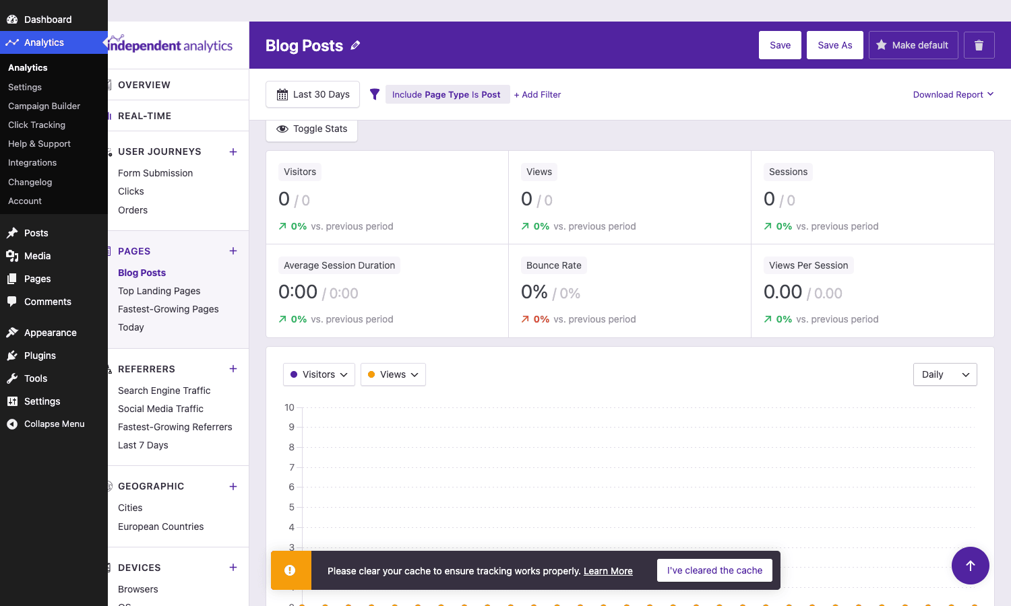Open the Blog Posts report
The image size is (1011, 606).
[x=142, y=273]
